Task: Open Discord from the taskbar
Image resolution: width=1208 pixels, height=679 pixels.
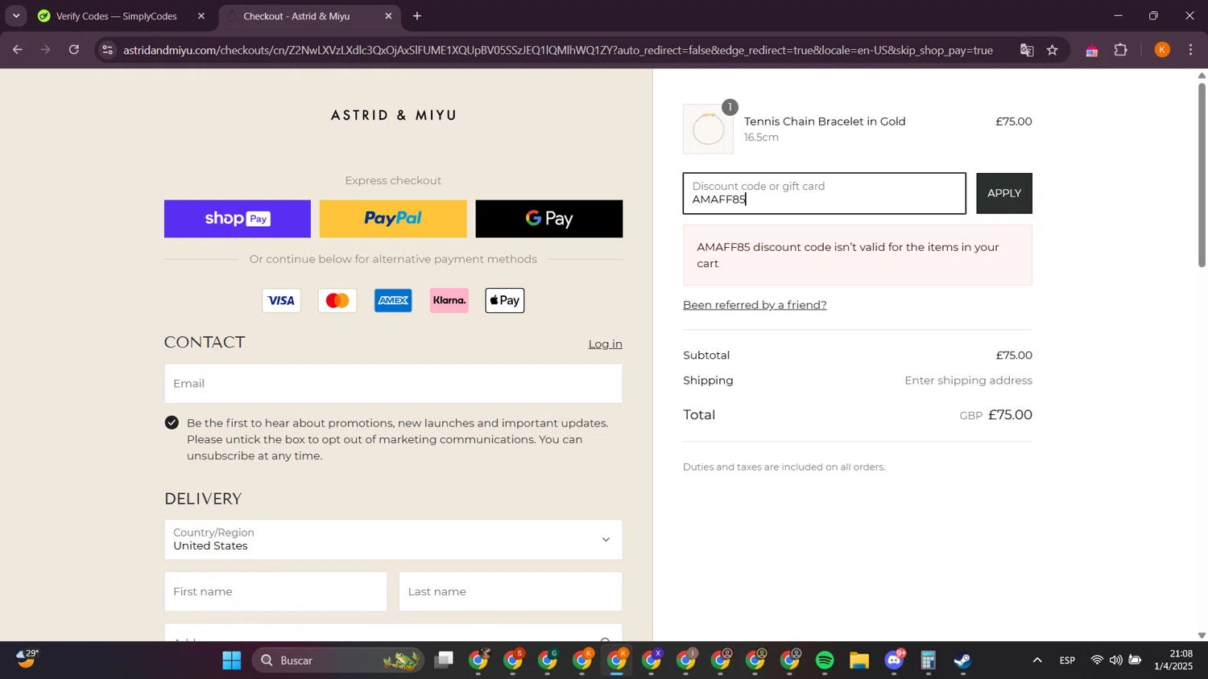Action: [x=894, y=660]
